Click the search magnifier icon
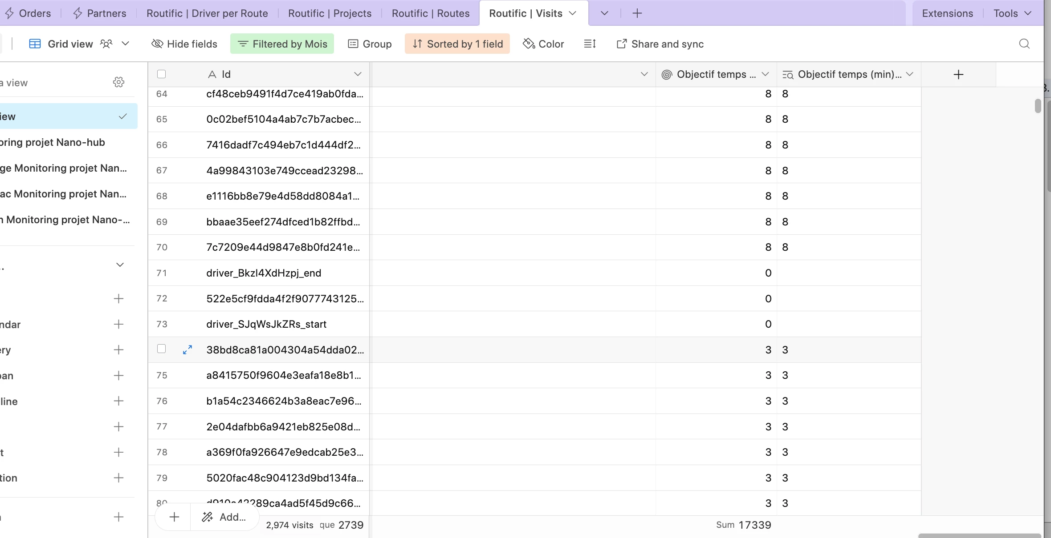The height and width of the screenshot is (538, 1051). (x=1024, y=44)
